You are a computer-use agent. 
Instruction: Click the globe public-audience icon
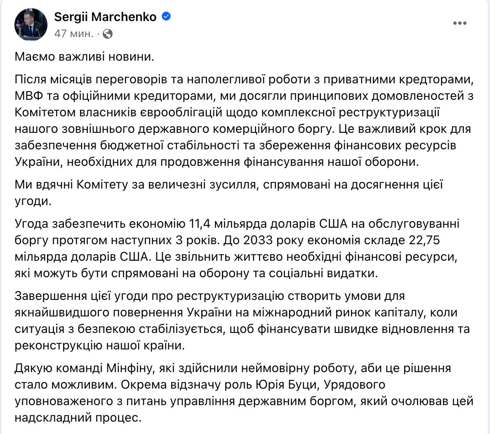tap(108, 34)
